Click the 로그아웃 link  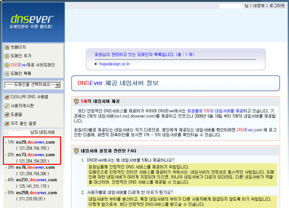[277, 6]
